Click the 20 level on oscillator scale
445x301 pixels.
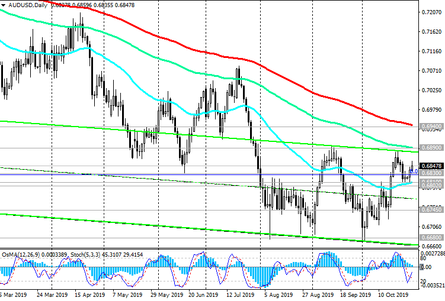click(x=423, y=281)
